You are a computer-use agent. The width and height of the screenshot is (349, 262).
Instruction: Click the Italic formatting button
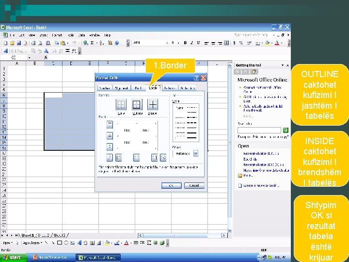pos(191,43)
